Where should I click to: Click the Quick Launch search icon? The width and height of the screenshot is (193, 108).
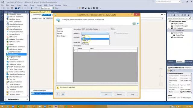(x=179, y=2)
